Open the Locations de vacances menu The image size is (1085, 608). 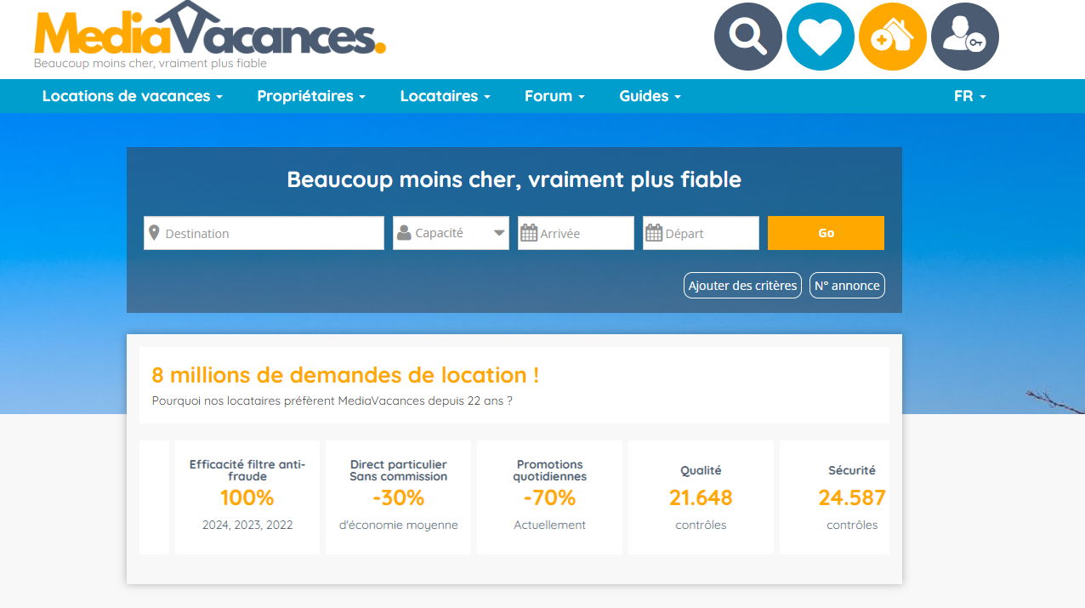pyautogui.click(x=132, y=96)
